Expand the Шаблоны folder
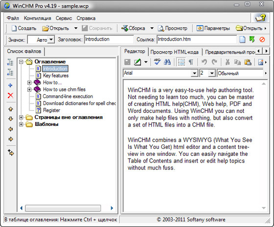 tap(21, 124)
